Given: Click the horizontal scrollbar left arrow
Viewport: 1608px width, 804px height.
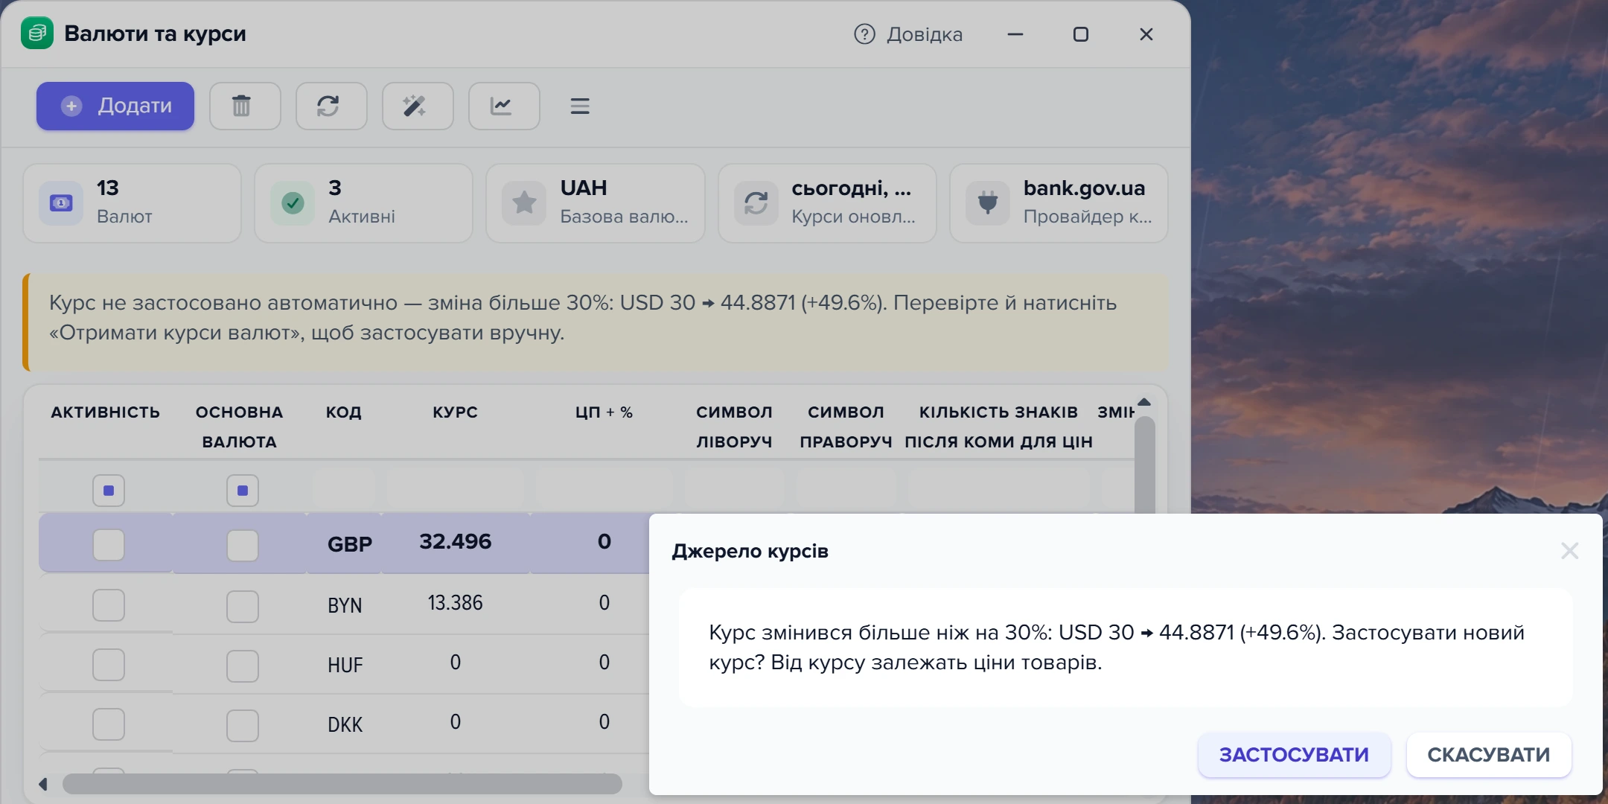Looking at the screenshot, I should 43,784.
